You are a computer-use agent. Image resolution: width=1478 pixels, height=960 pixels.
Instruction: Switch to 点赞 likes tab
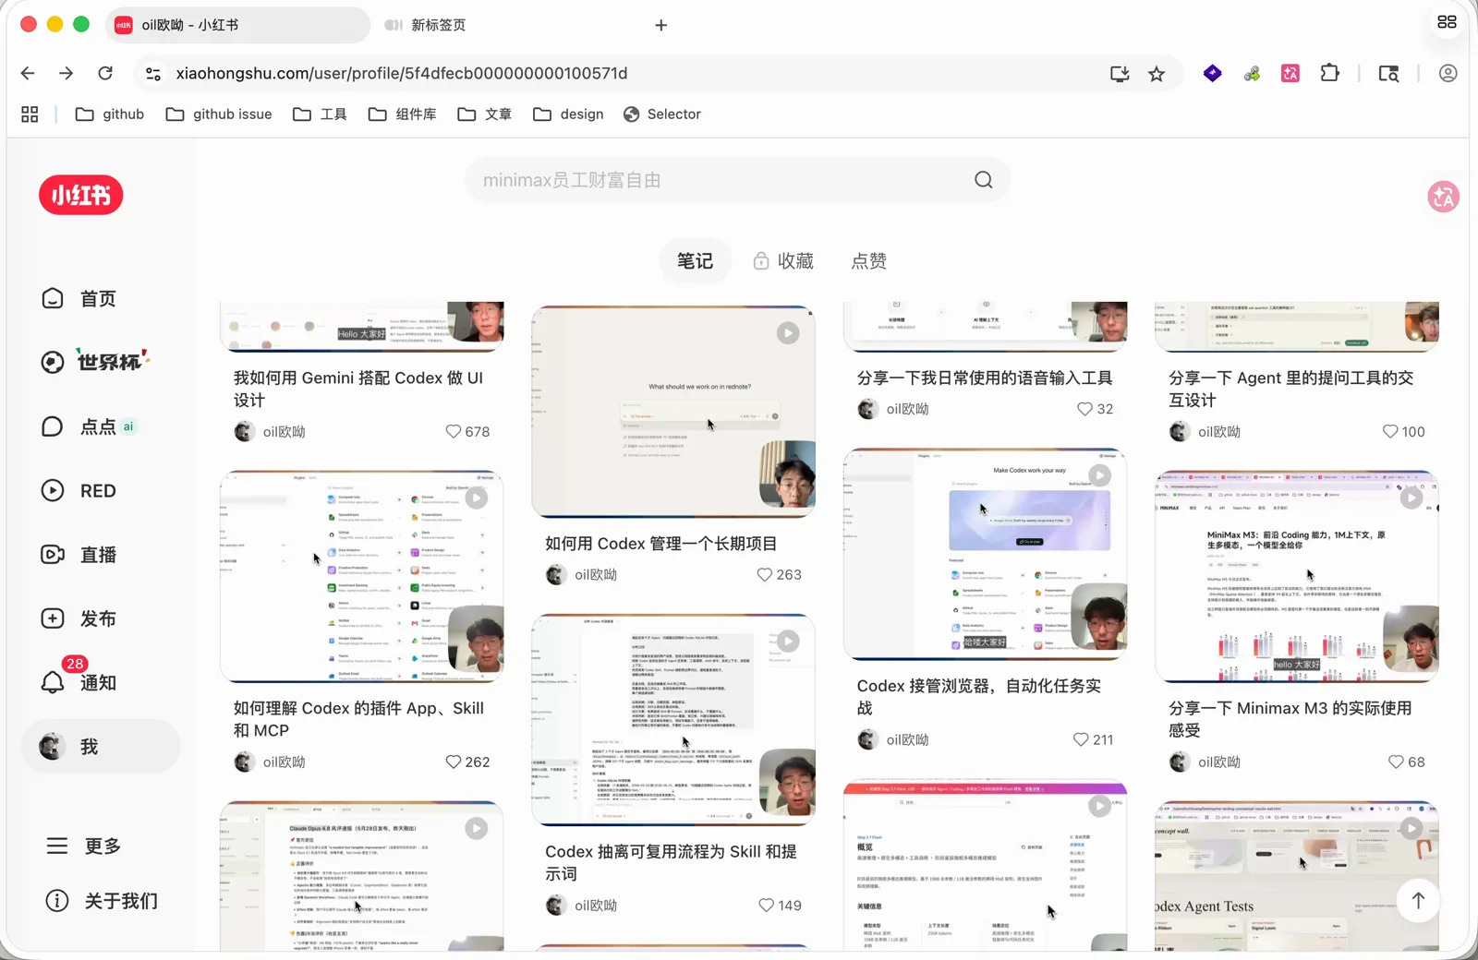868,261
